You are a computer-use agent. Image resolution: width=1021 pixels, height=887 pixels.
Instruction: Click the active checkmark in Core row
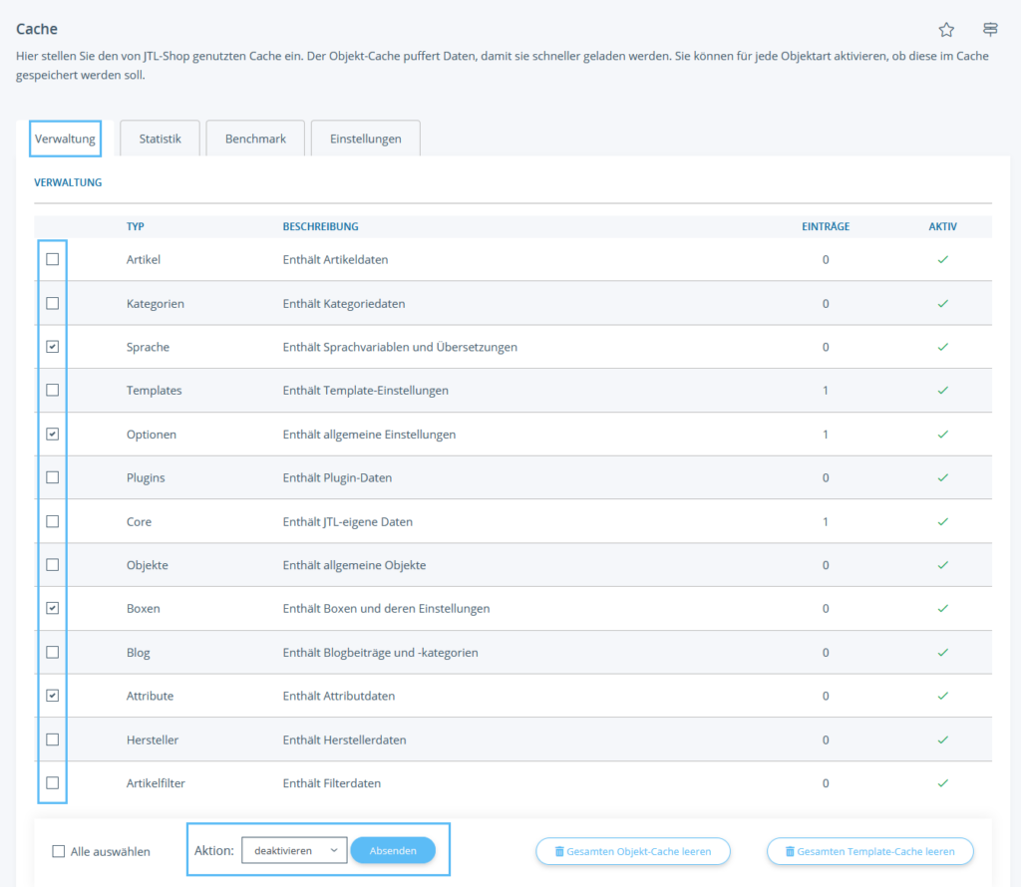pyautogui.click(x=942, y=521)
